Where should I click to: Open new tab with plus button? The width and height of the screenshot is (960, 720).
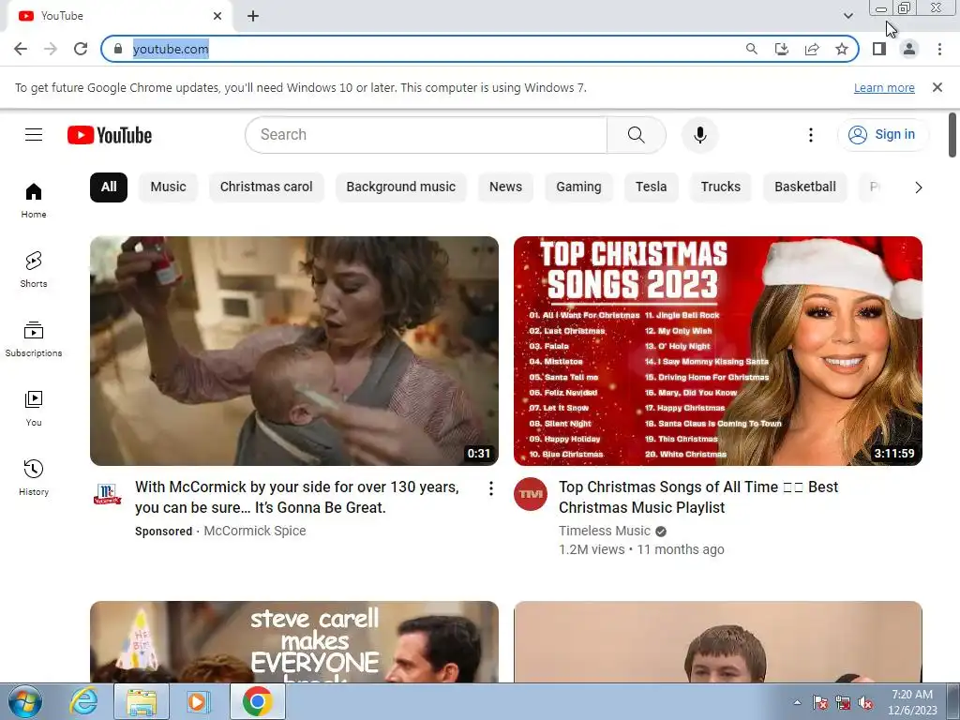(253, 16)
